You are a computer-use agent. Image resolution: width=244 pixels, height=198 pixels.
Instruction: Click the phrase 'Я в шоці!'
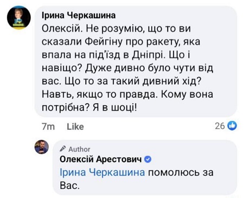[115, 108]
